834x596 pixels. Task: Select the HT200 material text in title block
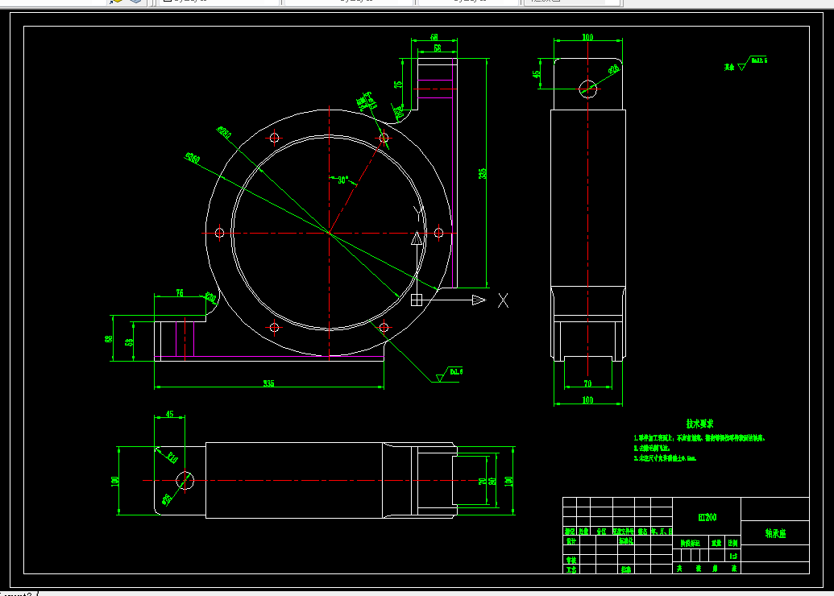click(707, 517)
